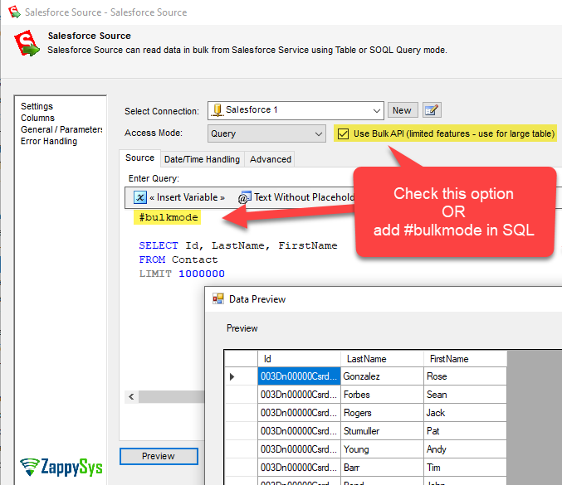The image size is (562, 485).
Task: Click the Data Preview window icon
Action: click(218, 298)
